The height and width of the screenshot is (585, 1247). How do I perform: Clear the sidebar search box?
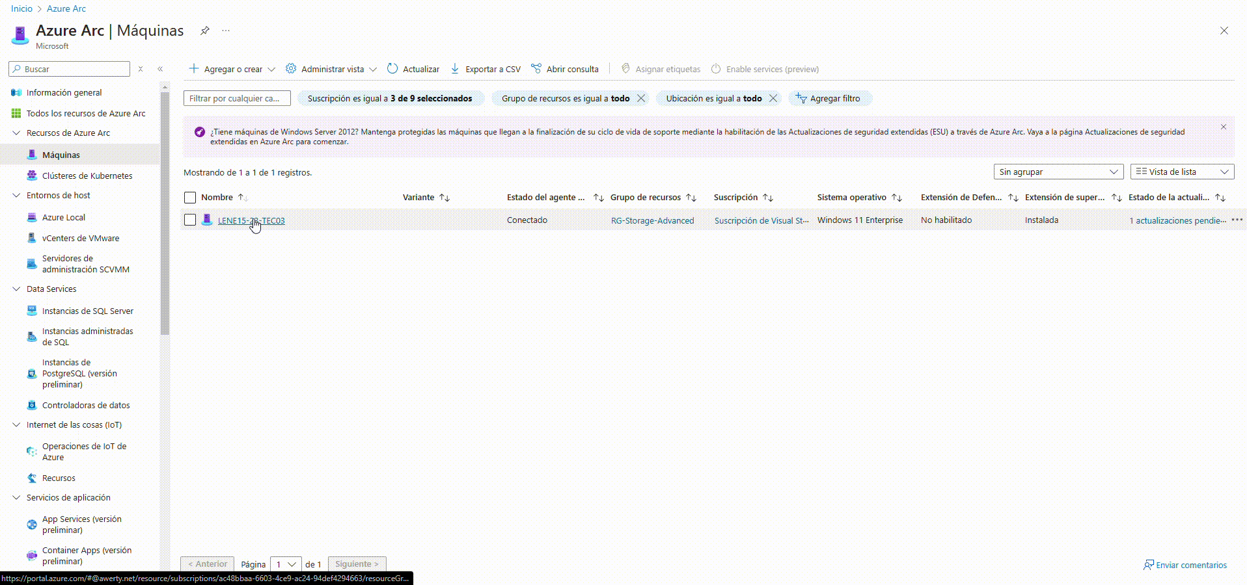(x=140, y=69)
